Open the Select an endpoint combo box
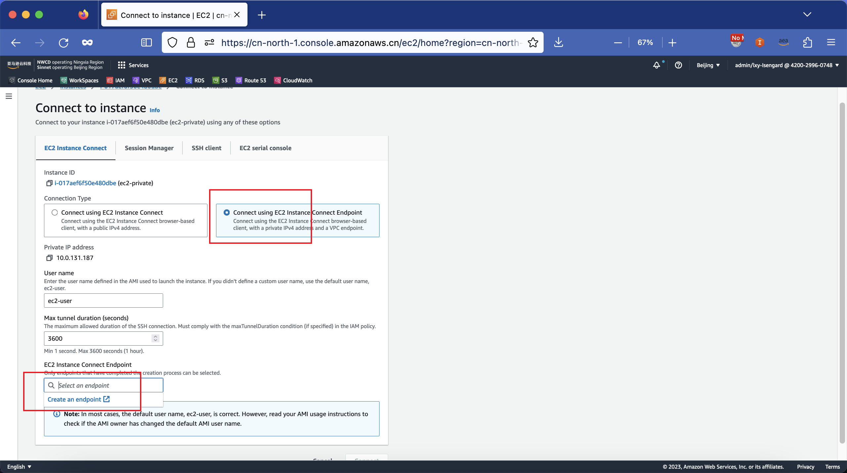The image size is (847, 473). click(104, 385)
